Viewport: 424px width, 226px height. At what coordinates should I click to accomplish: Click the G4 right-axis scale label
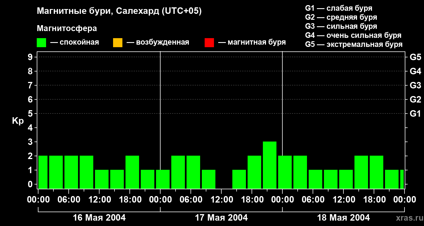coord(415,71)
